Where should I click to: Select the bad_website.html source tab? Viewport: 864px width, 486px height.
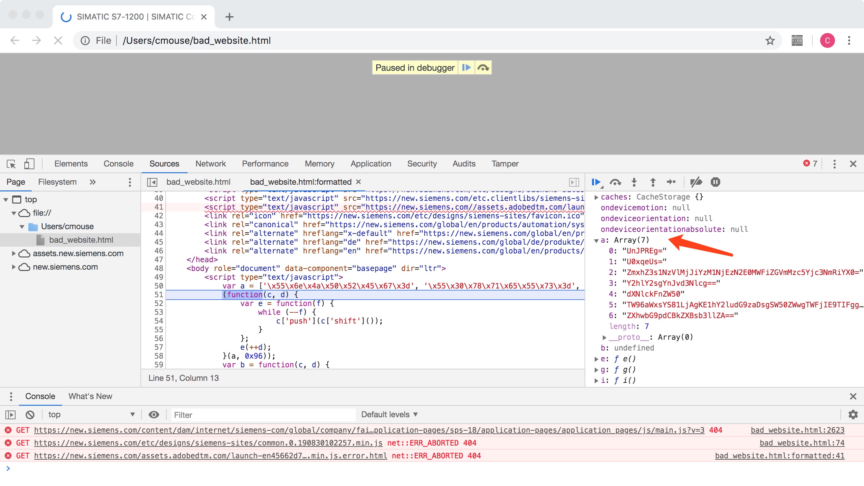coord(198,182)
